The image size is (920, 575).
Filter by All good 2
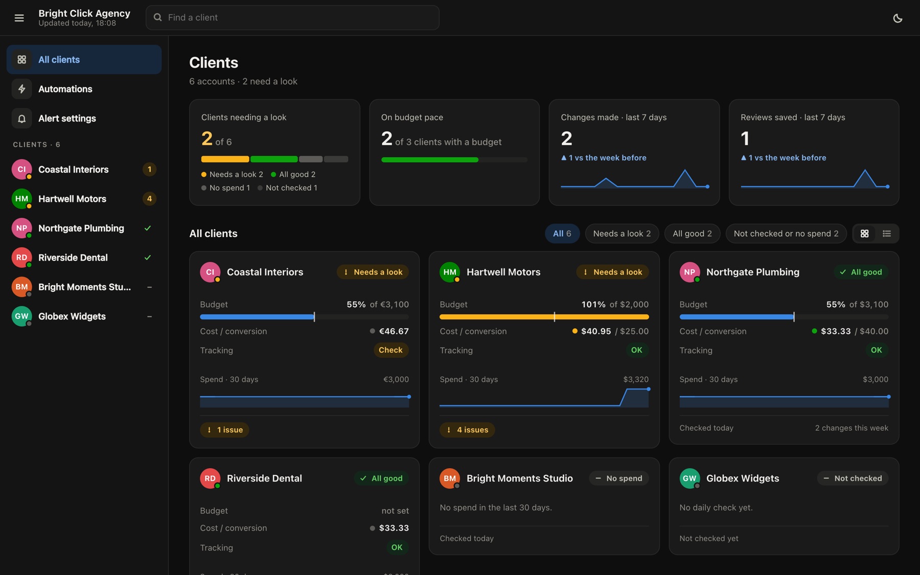tap(692, 234)
